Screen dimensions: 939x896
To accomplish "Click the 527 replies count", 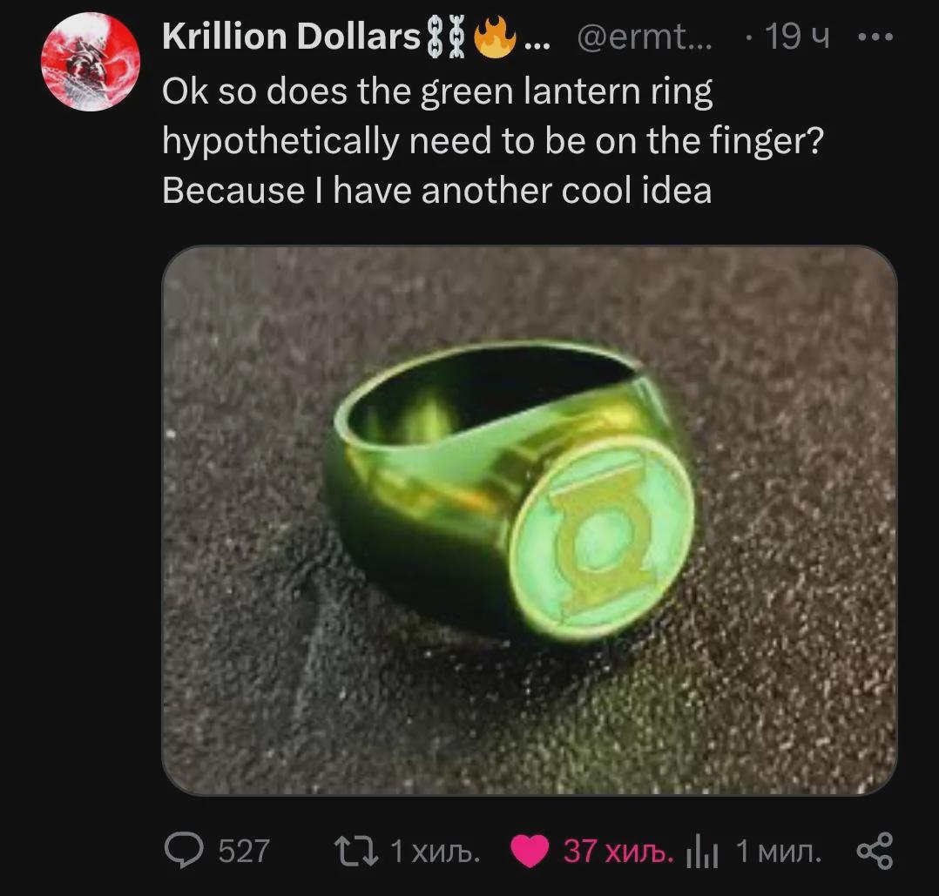I will tap(244, 851).
